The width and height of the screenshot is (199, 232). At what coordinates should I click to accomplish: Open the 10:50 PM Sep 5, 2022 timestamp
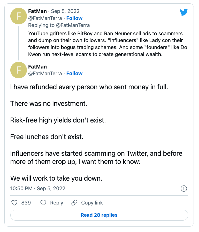click(x=38, y=188)
